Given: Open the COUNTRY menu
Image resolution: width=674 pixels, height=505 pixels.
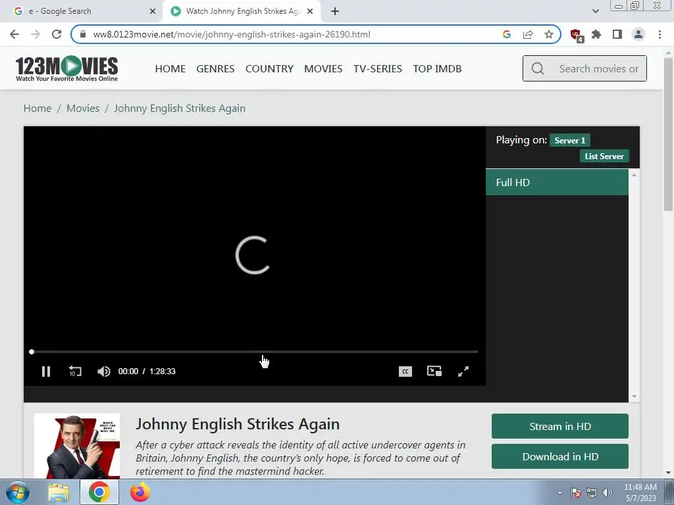Looking at the screenshot, I should (269, 68).
